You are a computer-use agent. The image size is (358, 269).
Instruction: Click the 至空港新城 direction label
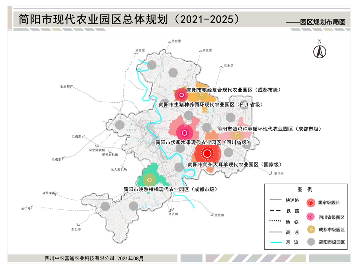click(97, 150)
